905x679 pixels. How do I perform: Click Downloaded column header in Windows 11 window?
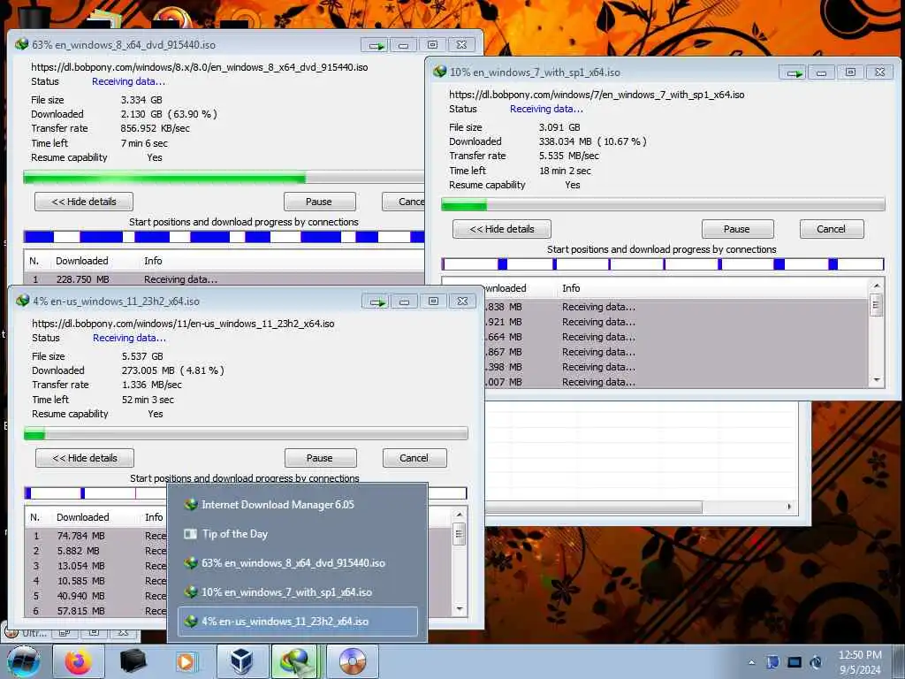(82, 517)
